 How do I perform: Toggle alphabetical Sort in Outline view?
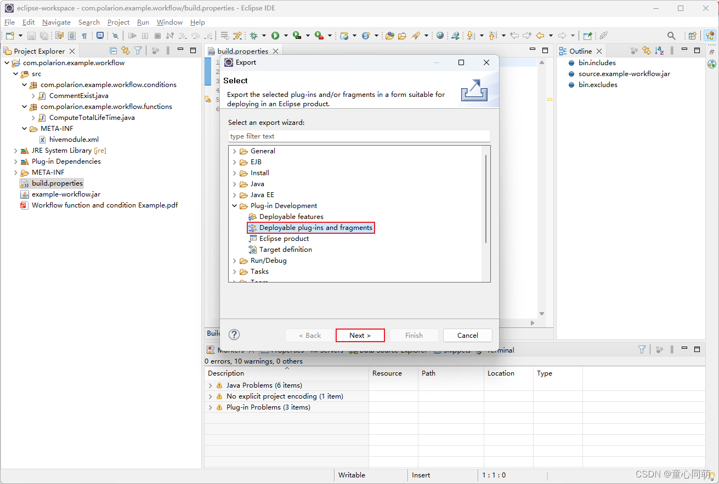click(x=660, y=50)
